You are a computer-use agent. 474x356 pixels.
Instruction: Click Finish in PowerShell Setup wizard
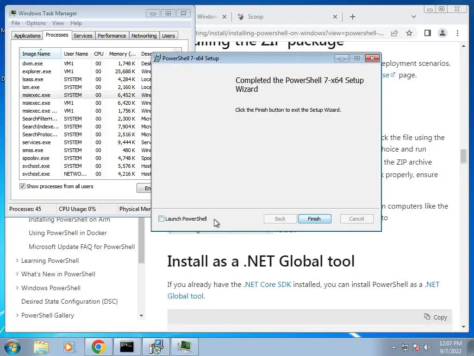[314, 219]
